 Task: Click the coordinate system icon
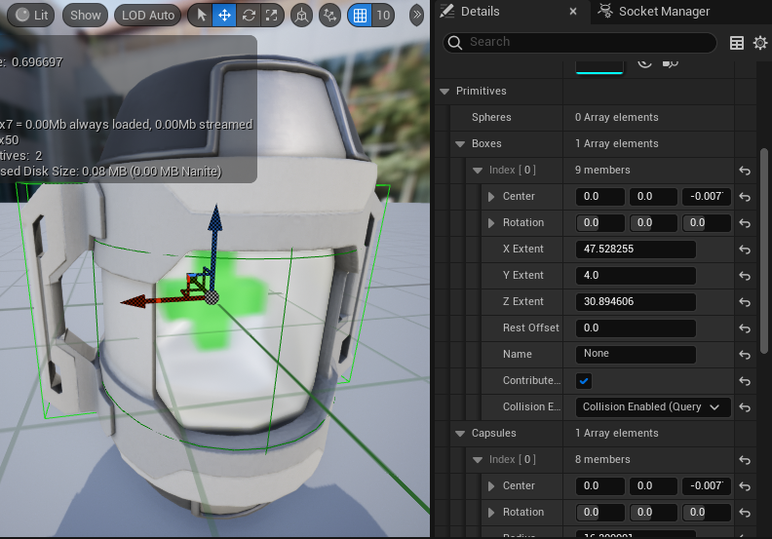click(302, 16)
